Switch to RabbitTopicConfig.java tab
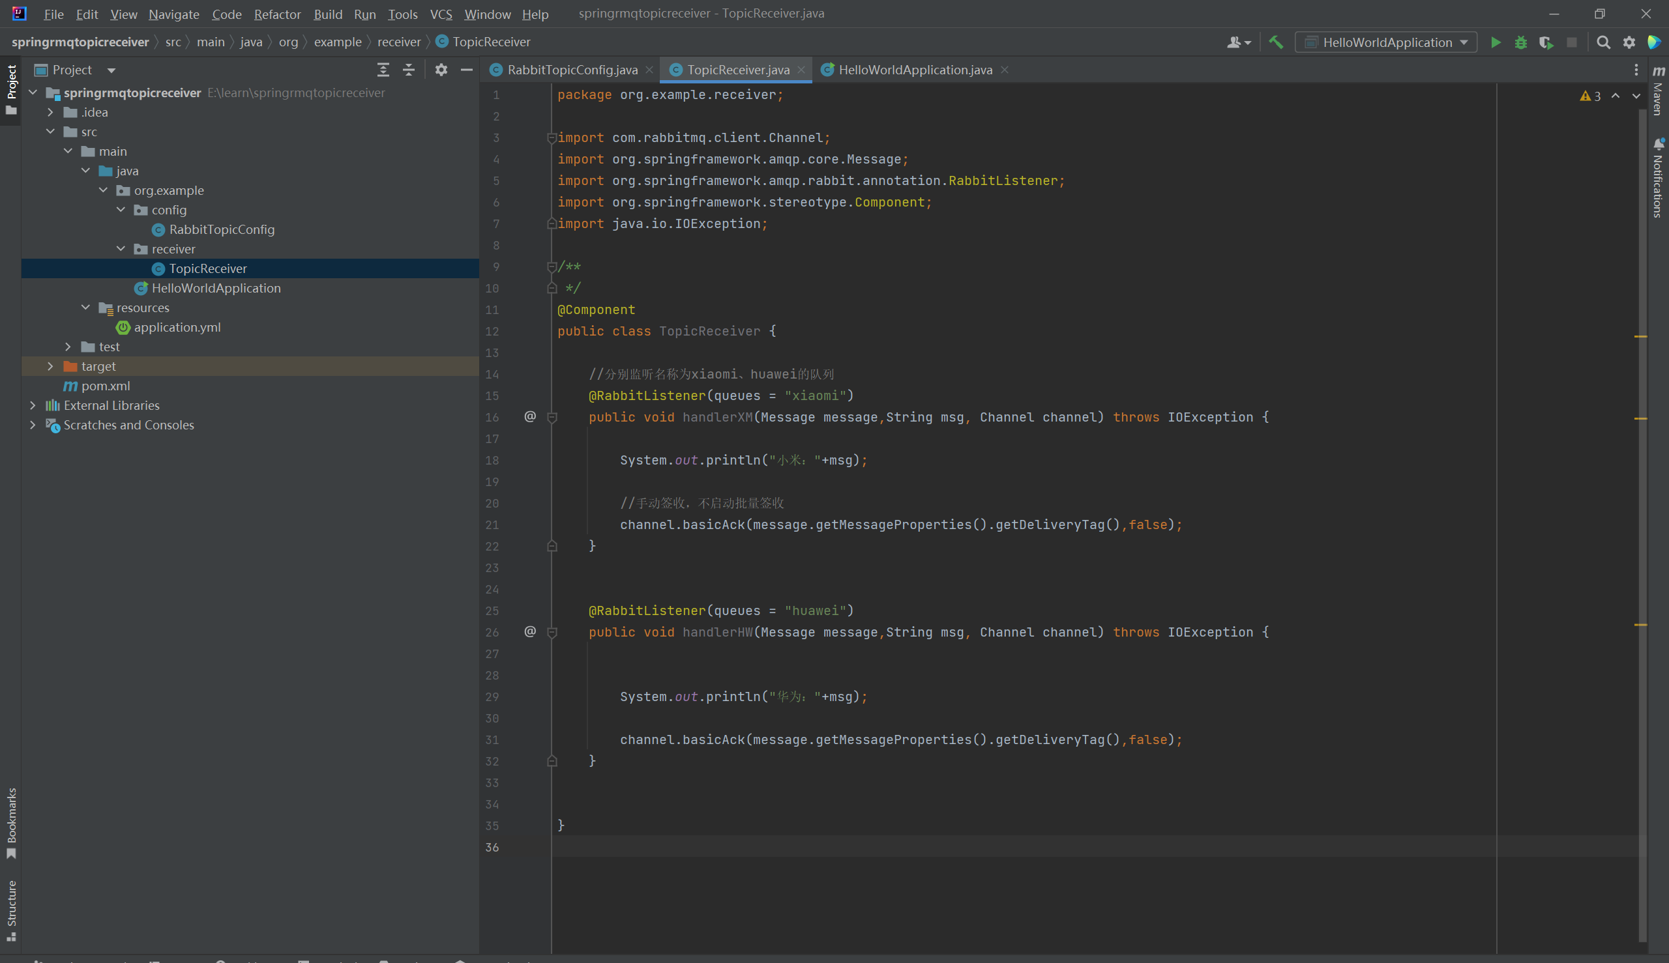 point(572,70)
